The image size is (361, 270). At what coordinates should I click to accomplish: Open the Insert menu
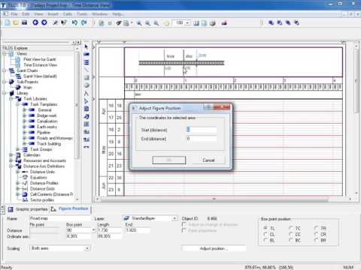point(53,14)
